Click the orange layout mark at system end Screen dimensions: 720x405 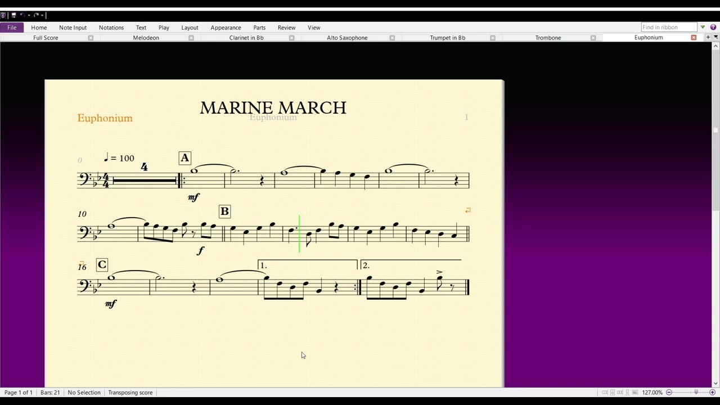click(467, 210)
